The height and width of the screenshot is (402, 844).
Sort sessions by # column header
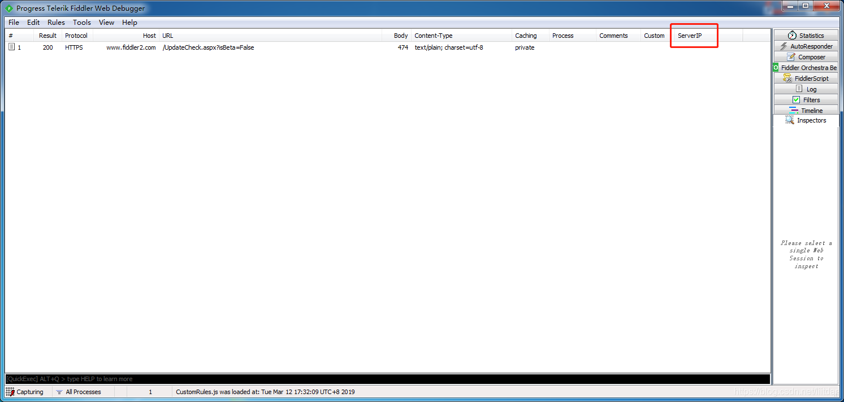click(x=20, y=36)
